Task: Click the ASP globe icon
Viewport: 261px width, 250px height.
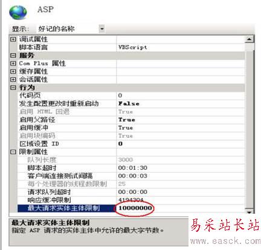Action: tap(18, 12)
